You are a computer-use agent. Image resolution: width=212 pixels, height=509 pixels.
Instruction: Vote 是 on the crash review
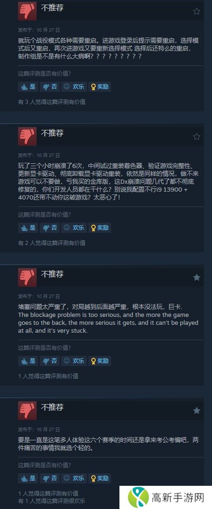pyautogui.click(x=28, y=227)
